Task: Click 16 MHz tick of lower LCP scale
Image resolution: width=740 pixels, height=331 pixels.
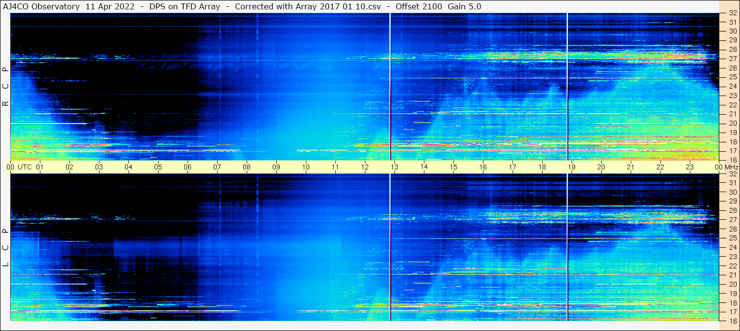Action: click(x=732, y=320)
